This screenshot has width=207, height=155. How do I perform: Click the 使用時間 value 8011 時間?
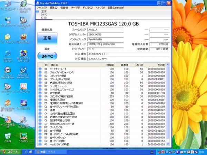[160, 49]
